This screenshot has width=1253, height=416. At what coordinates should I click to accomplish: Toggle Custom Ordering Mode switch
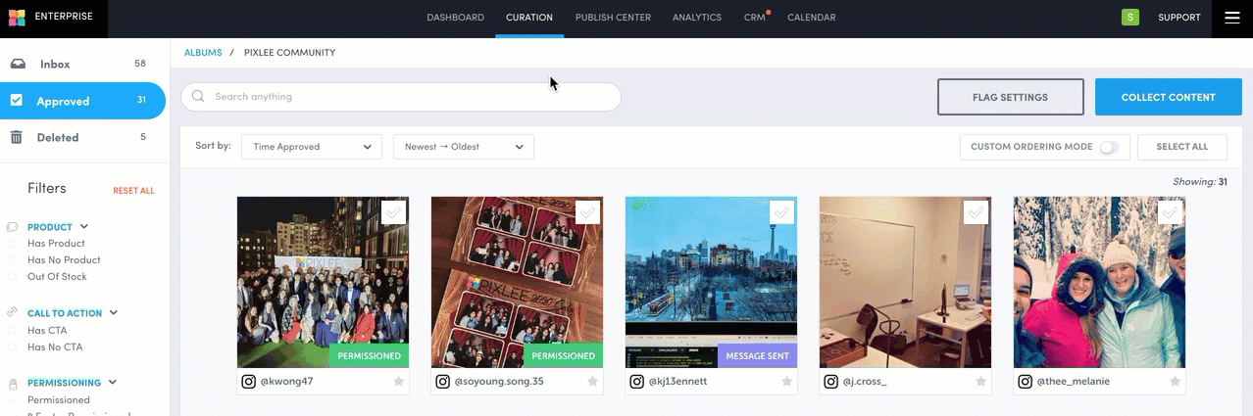click(x=1109, y=147)
